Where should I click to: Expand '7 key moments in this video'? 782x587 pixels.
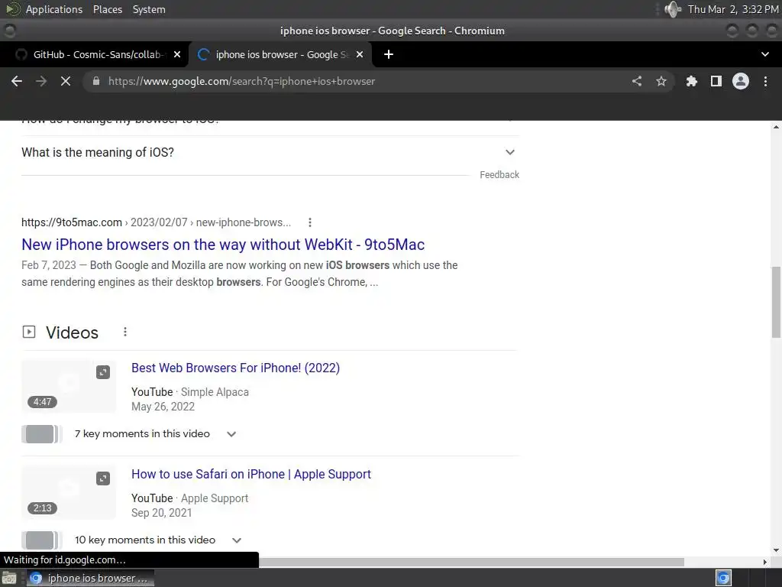(x=154, y=434)
